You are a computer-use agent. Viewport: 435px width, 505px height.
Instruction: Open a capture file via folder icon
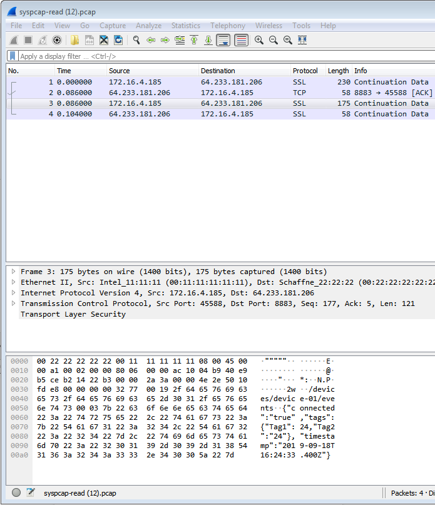point(74,40)
